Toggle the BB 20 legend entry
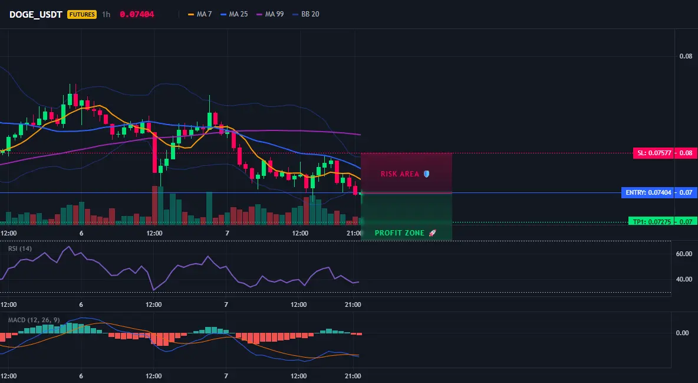 pos(306,14)
